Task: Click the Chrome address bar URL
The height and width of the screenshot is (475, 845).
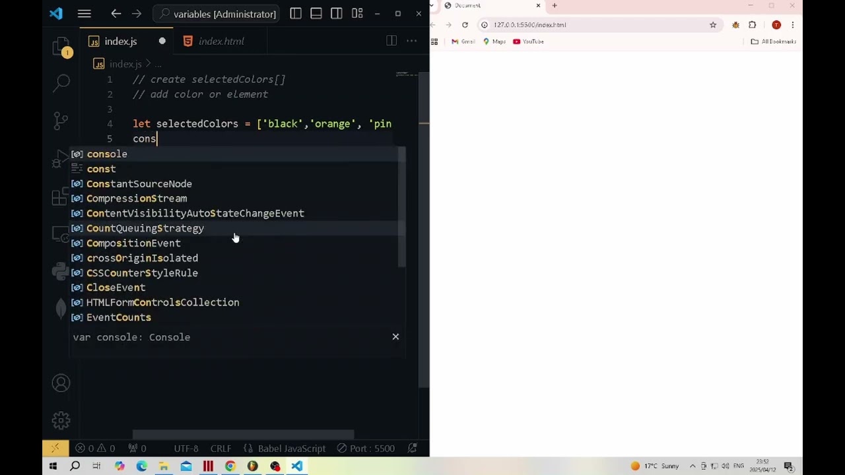Action: tap(529, 25)
